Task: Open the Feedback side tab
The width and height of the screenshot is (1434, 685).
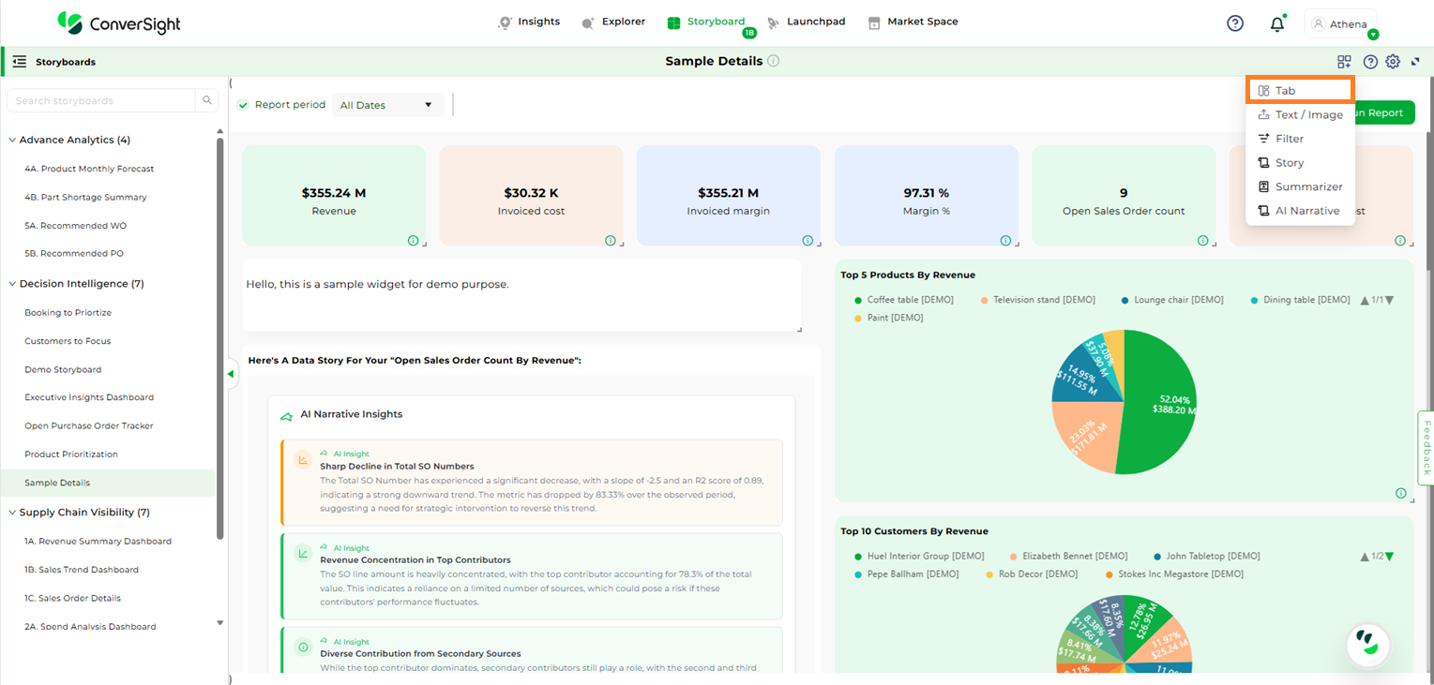Action: (1426, 448)
